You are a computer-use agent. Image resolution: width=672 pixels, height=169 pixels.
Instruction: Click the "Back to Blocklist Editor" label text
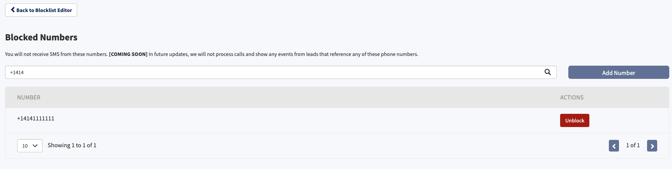tap(44, 10)
